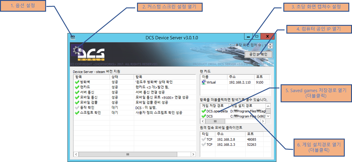This screenshot has height=162, width=352.
Task: Click the green check icon beside 모바일 통신
Action: point(77,97)
